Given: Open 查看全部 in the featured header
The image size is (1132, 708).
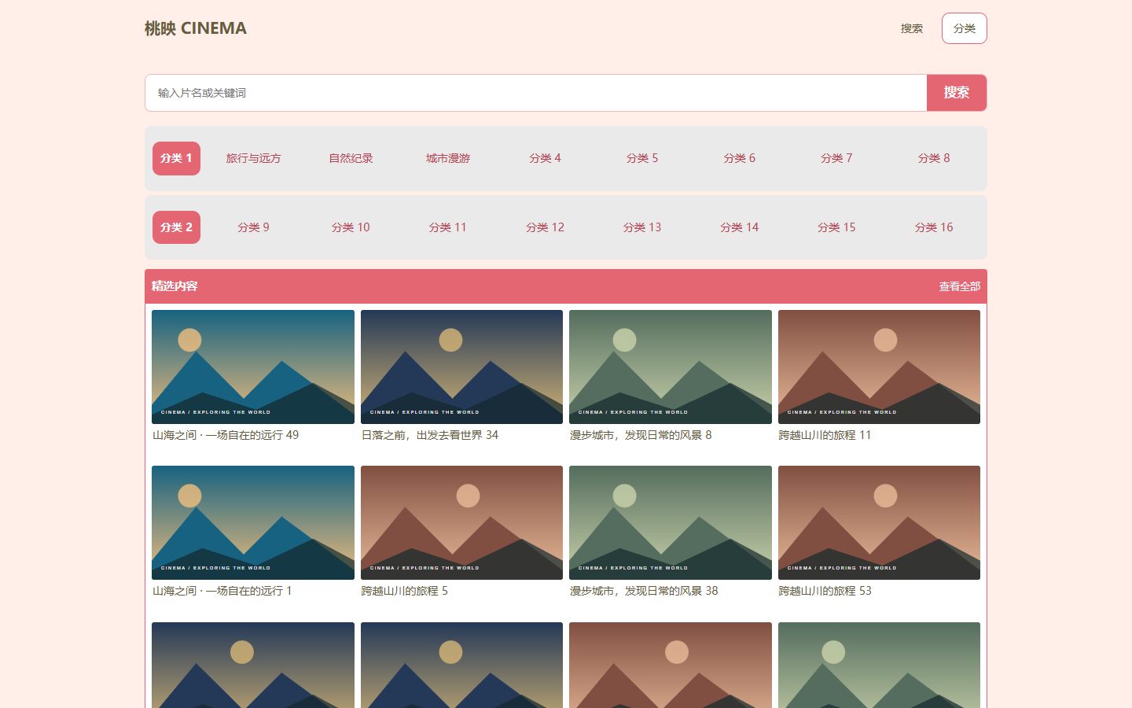Looking at the screenshot, I should [960, 286].
